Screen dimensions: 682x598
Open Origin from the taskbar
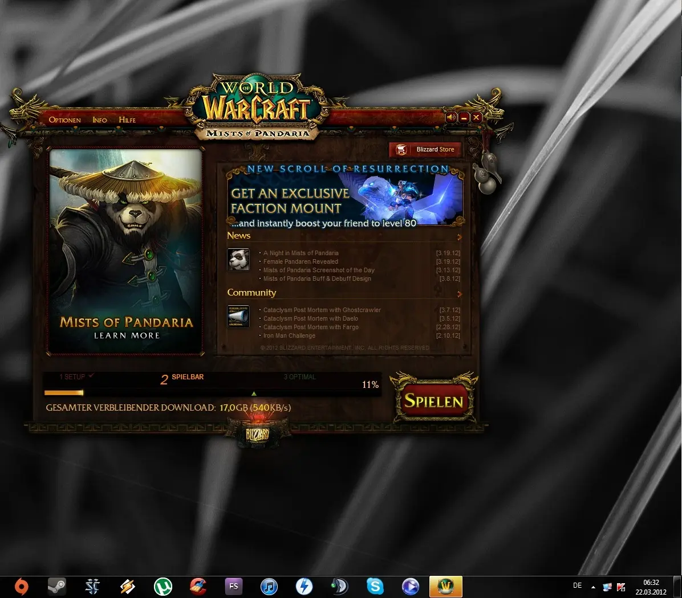[x=21, y=587]
